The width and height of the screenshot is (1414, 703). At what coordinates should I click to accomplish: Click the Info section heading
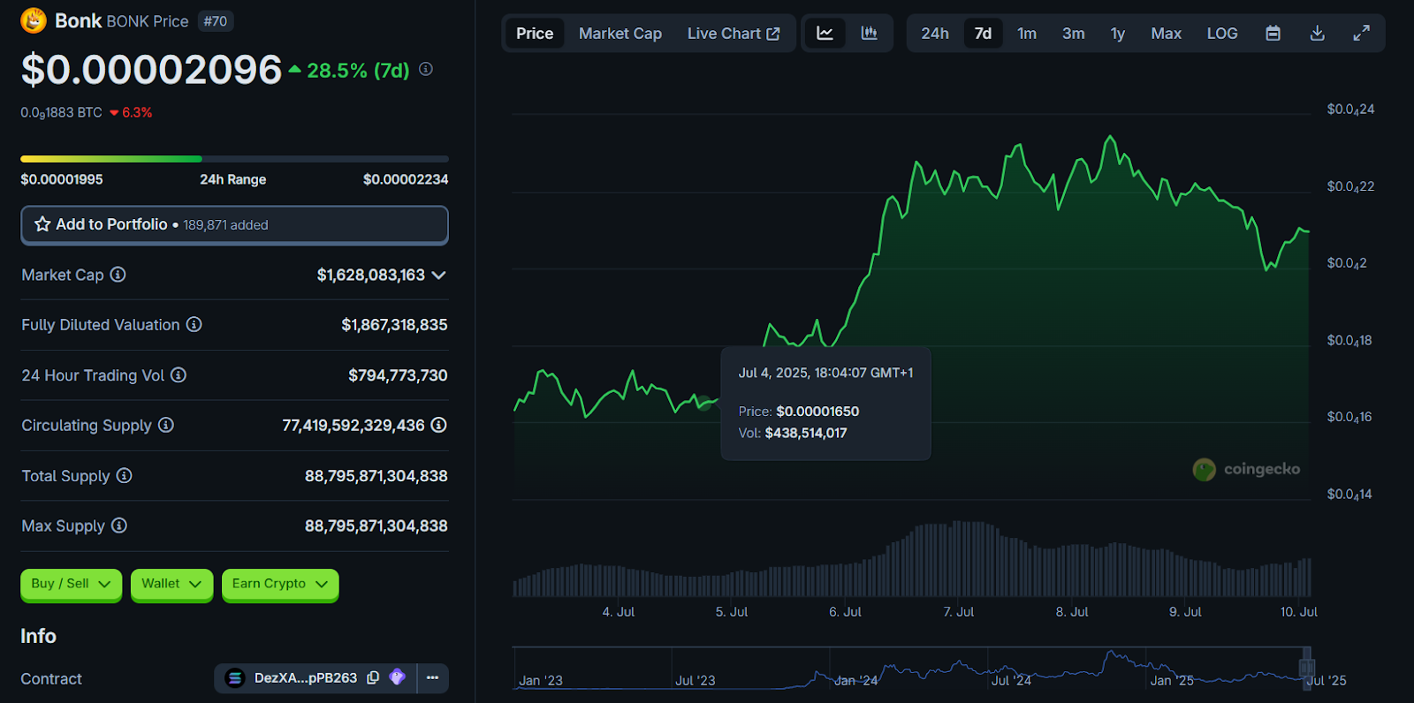coord(38,636)
